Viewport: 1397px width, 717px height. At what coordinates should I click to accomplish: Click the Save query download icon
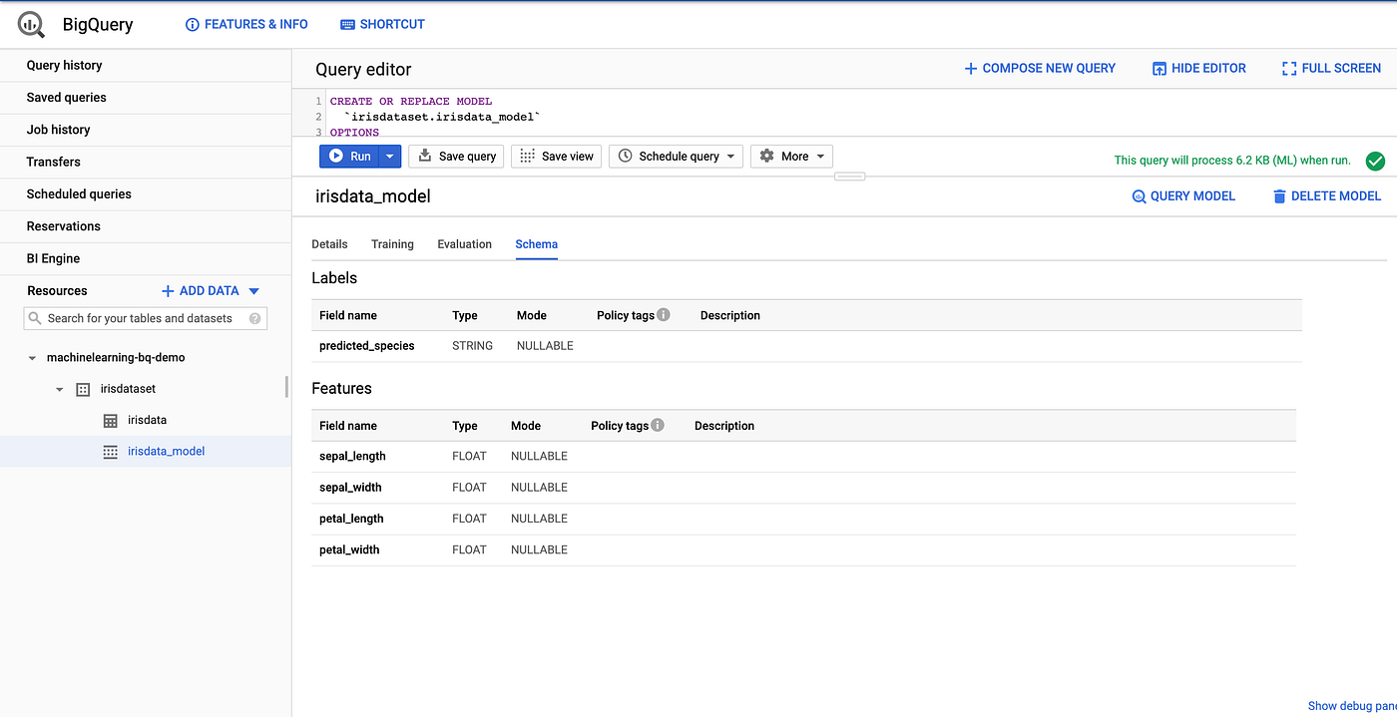(x=423, y=156)
